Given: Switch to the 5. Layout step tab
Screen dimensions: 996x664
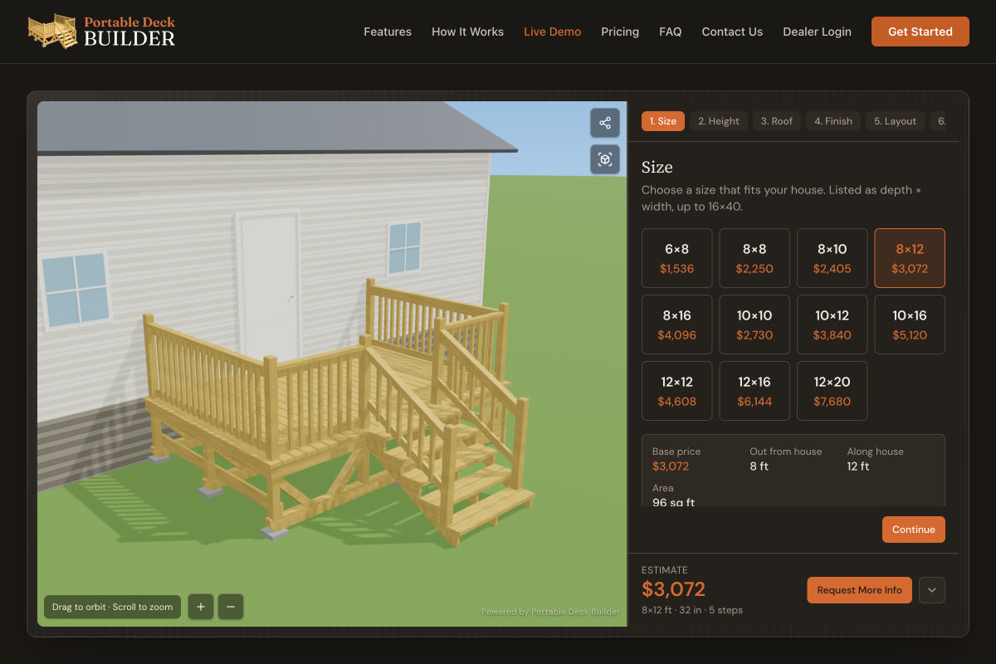Looking at the screenshot, I should click(x=895, y=121).
